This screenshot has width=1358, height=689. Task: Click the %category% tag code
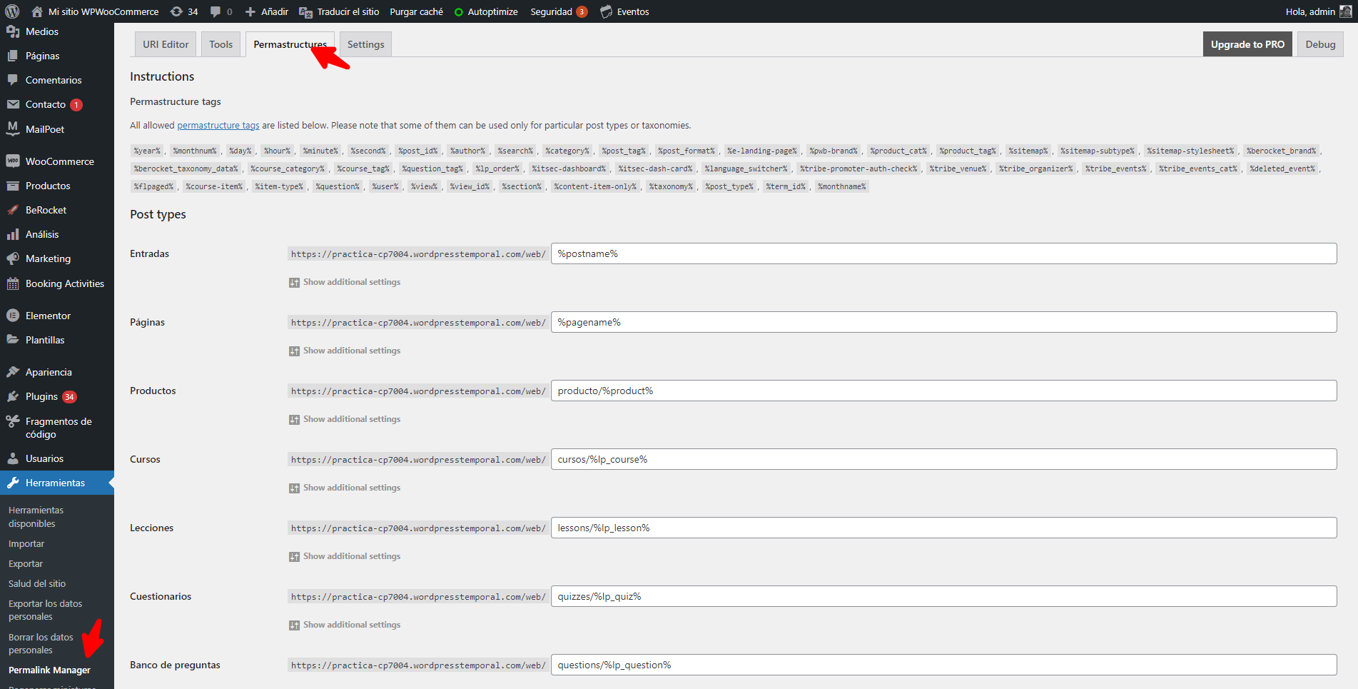567,151
